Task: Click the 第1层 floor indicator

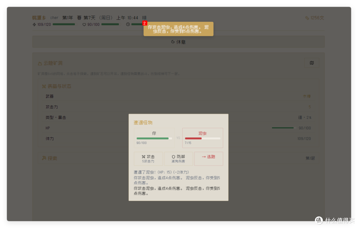Action: coord(310,158)
